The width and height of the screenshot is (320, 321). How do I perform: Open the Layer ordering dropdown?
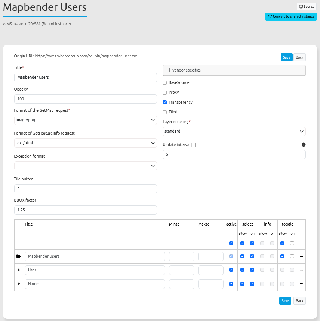[x=234, y=131]
